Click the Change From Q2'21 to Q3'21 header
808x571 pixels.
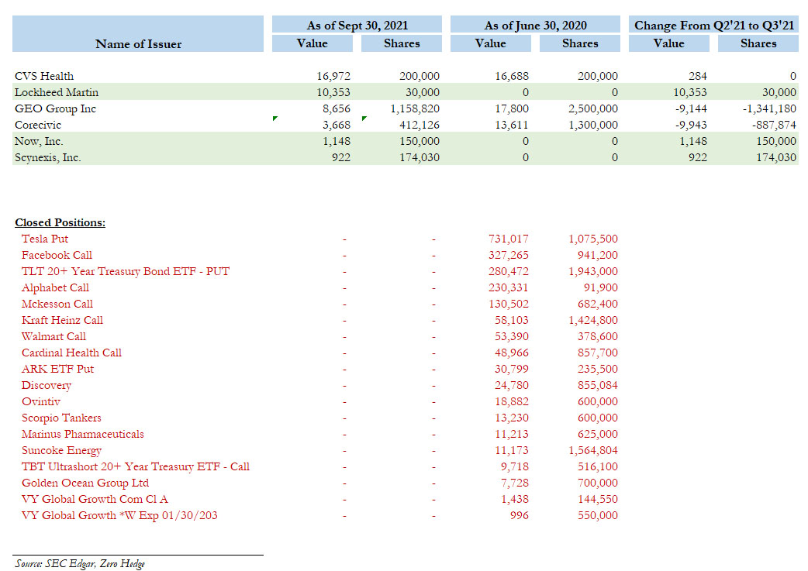(713, 26)
